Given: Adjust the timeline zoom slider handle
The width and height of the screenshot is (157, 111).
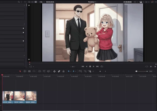Looking at the screenshot, I should click(x=100, y=71).
